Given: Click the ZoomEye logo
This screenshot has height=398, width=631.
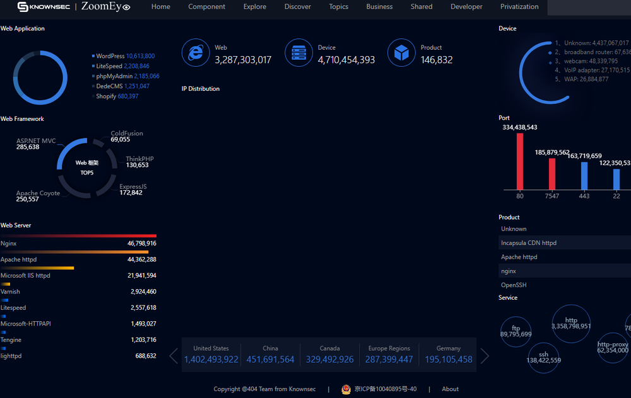Looking at the screenshot, I should 106,6.
